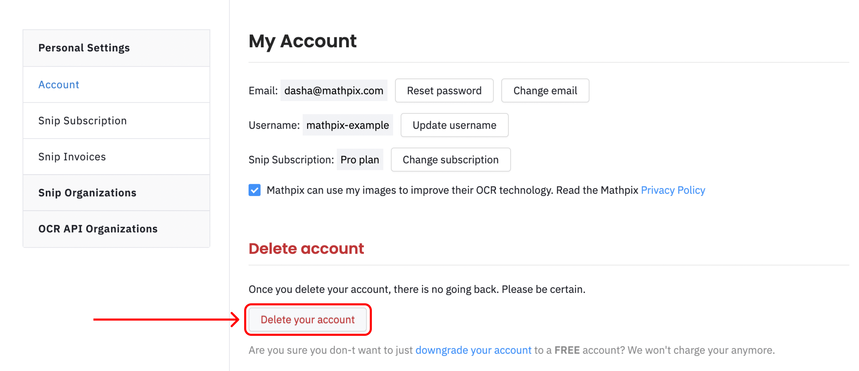859x371 pixels.
Task: Click the Reset password button
Action: tap(444, 90)
